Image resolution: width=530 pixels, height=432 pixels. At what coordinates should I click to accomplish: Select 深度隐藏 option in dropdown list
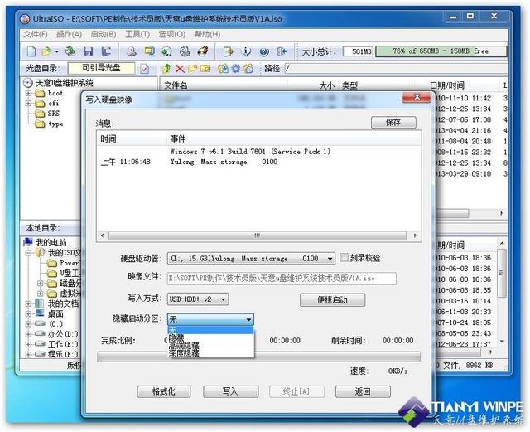(210, 352)
